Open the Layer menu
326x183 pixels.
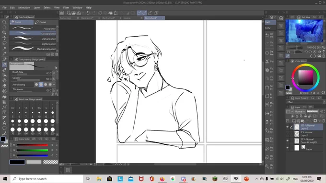pos(37,8)
